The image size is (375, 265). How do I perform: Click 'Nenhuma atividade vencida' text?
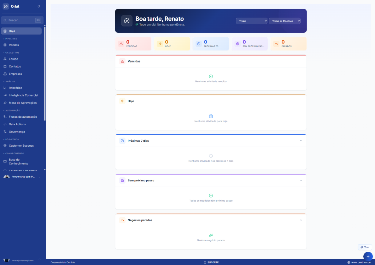pos(211,82)
